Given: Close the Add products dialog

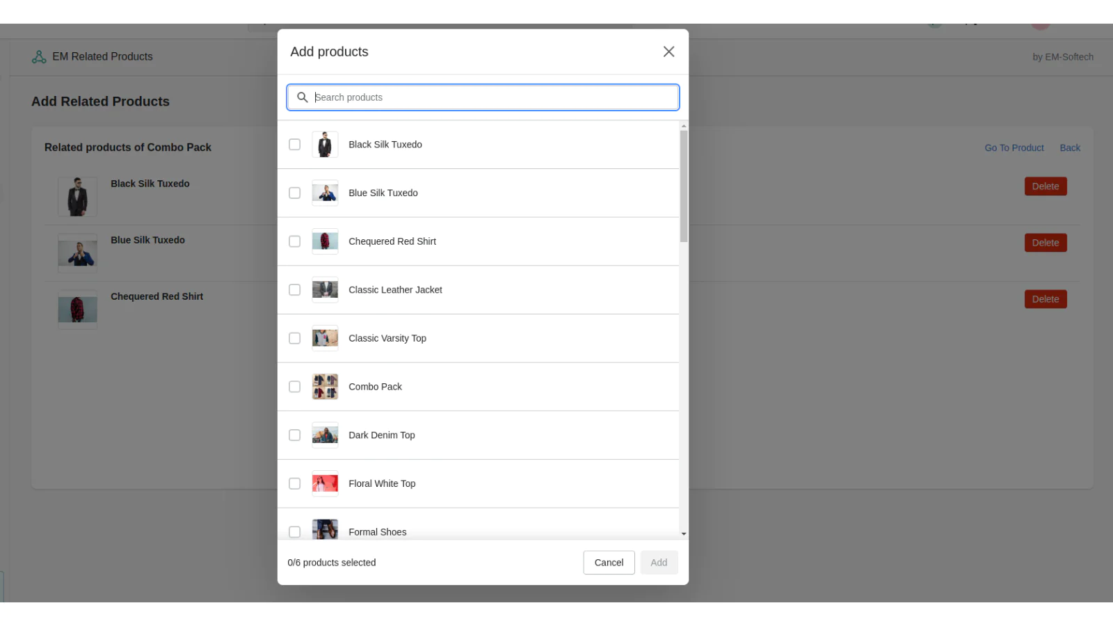Looking at the screenshot, I should coord(668,51).
